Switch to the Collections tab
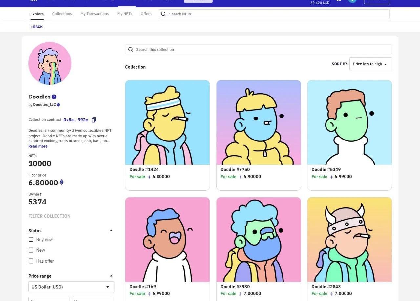This screenshot has height=301, width=420. pyautogui.click(x=62, y=14)
